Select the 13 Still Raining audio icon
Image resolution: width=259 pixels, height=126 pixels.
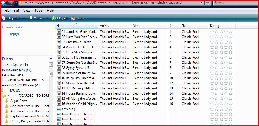tap(59, 88)
